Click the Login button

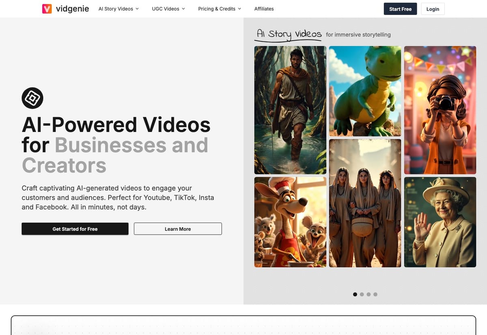(433, 9)
